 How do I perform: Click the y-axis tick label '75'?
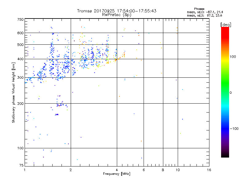coord(22,165)
